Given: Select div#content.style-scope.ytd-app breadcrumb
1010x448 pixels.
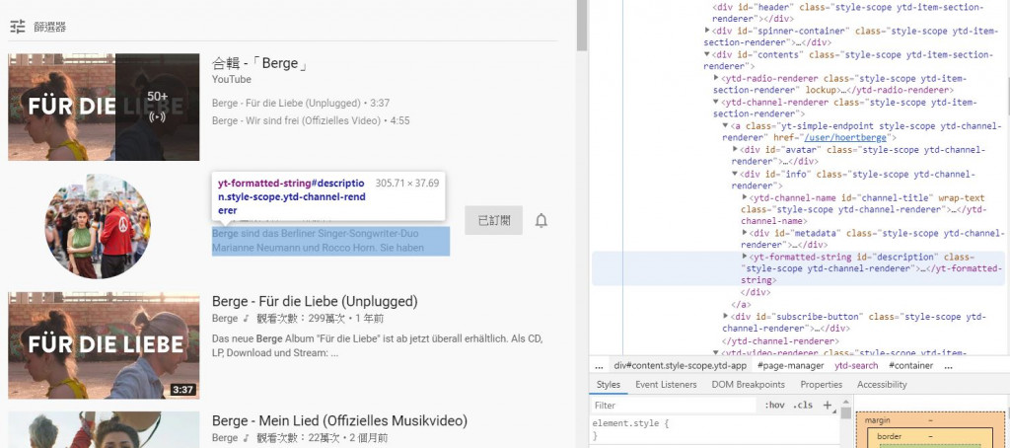Looking at the screenshot, I should tap(681, 365).
